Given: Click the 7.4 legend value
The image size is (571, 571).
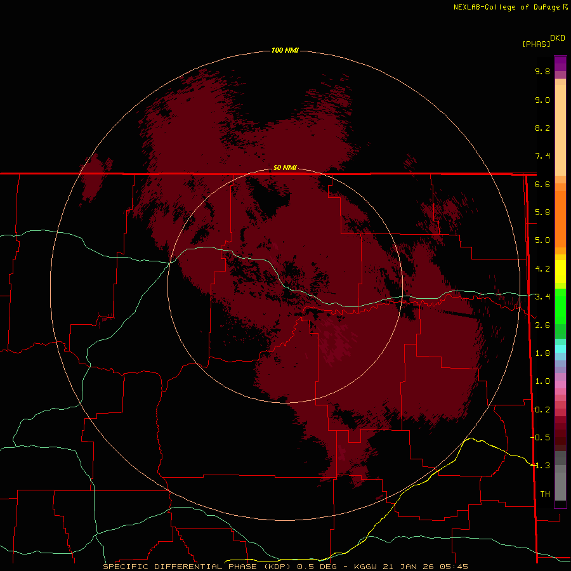Looking at the screenshot, I should tap(542, 156).
